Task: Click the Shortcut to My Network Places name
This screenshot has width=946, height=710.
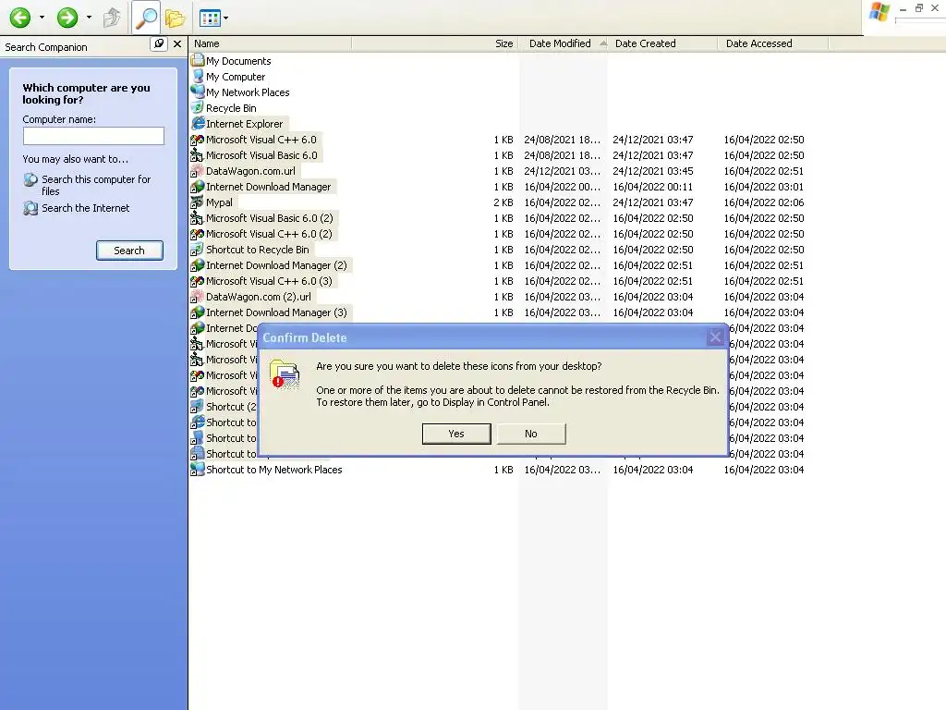Action: [273, 470]
